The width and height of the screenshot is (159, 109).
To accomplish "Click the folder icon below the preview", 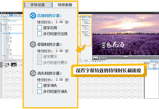I will [95, 61].
